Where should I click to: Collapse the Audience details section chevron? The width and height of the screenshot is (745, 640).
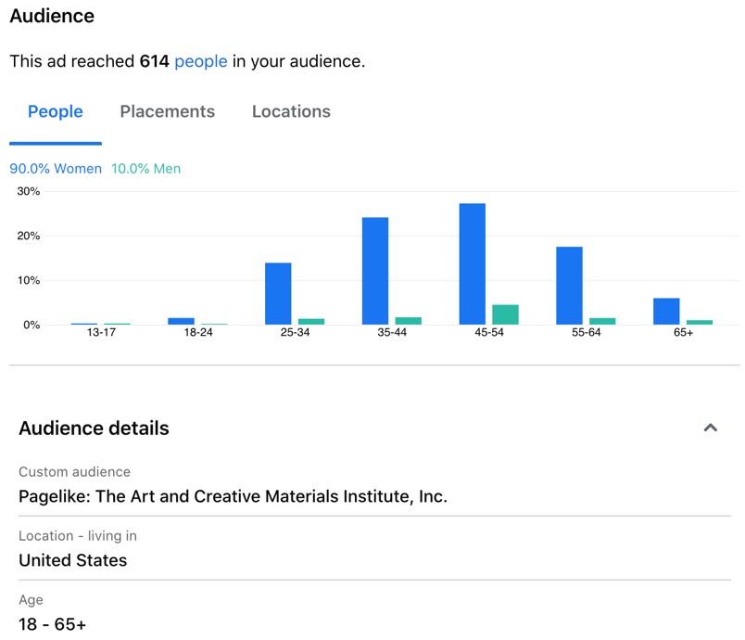tap(711, 428)
